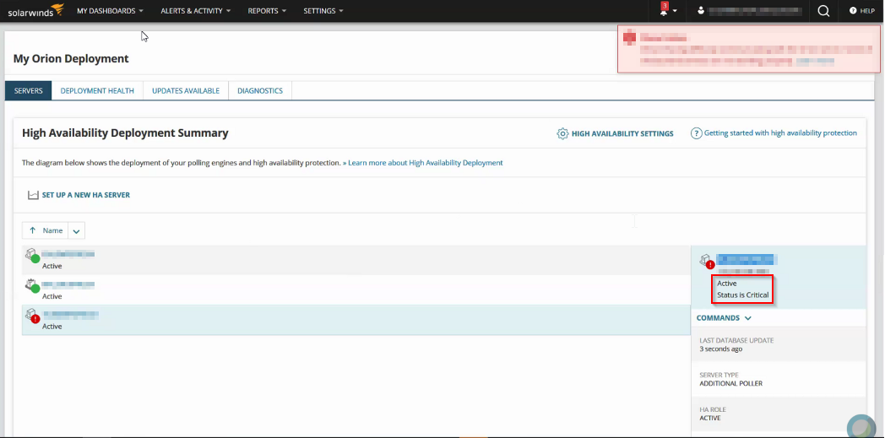Viewport: 885px width, 438px height.
Task: Toggle sort direction arrow next to Name
Action: point(33,230)
